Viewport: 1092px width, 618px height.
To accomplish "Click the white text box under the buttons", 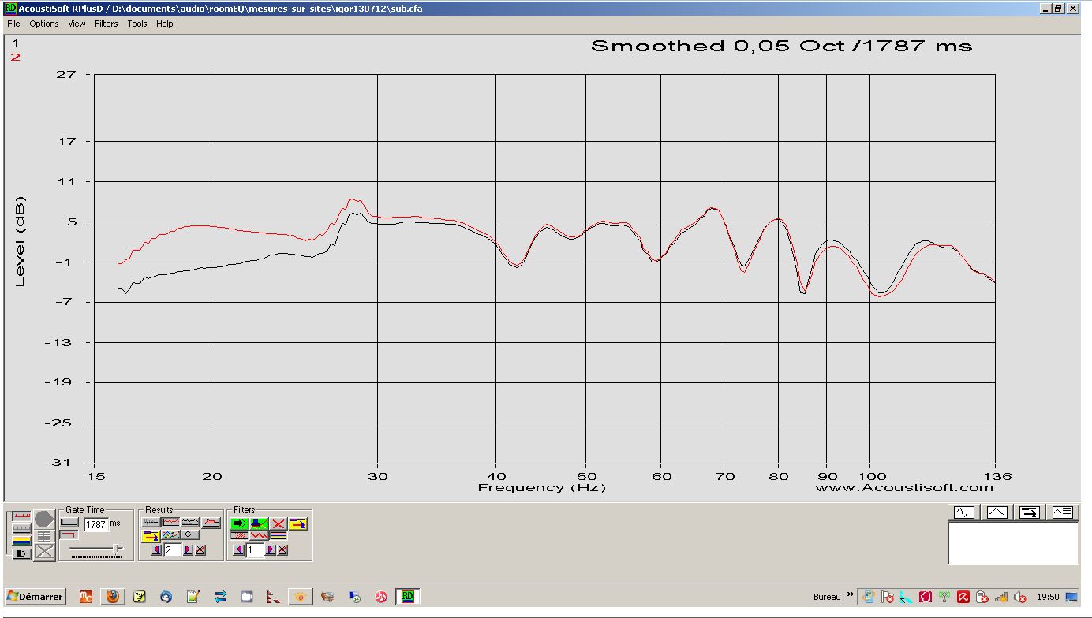I will 1013,543.
